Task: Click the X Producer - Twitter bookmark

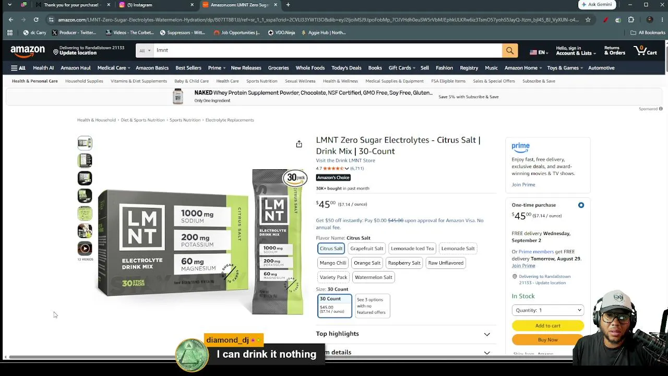Action: point(74,32)
